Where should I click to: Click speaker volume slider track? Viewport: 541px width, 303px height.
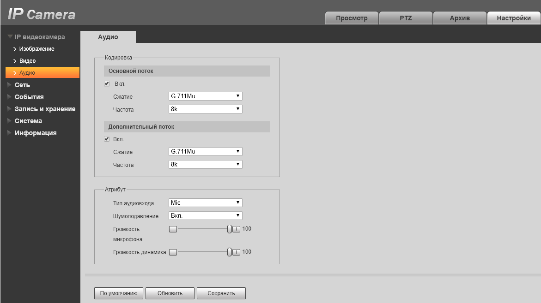202,252
